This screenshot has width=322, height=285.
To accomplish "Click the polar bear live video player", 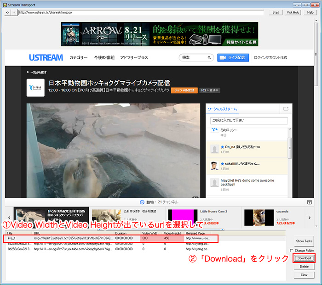I will click(113, 151).
